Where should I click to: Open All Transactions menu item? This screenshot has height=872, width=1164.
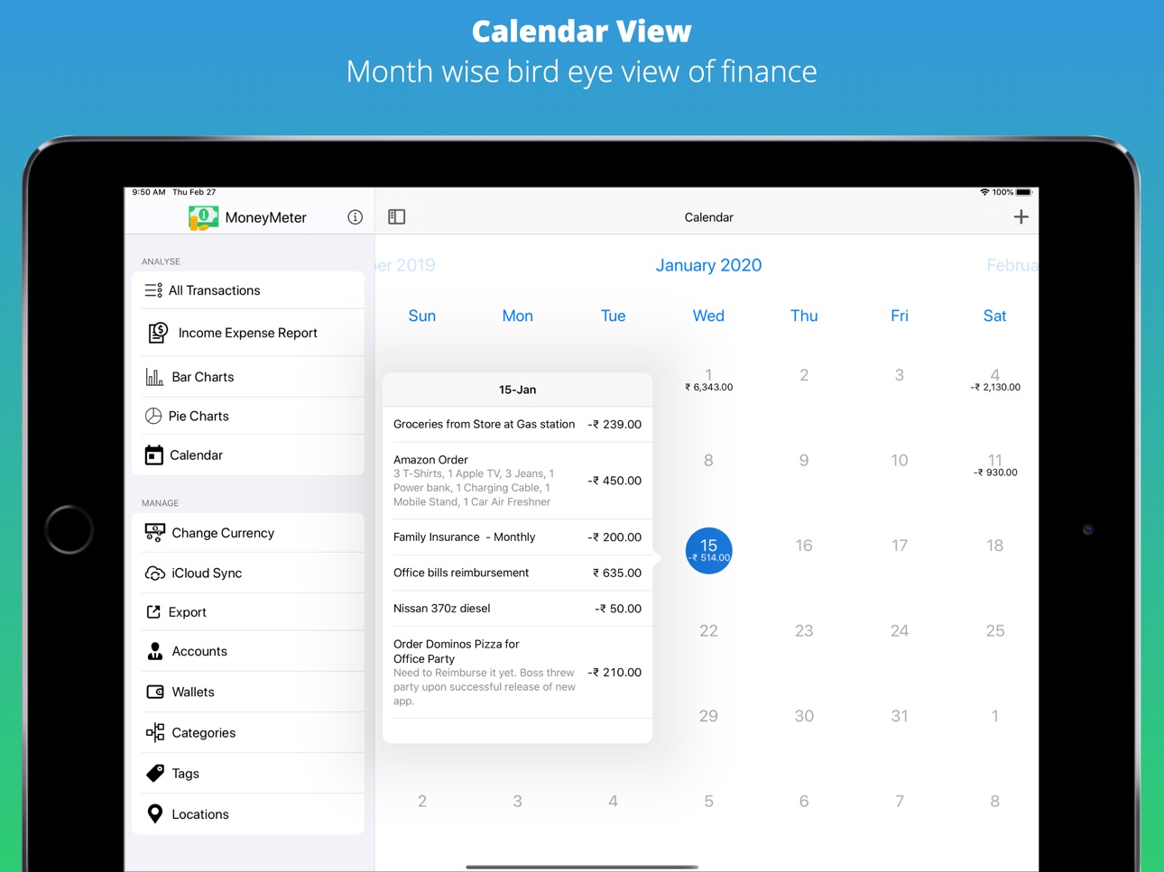248,290
